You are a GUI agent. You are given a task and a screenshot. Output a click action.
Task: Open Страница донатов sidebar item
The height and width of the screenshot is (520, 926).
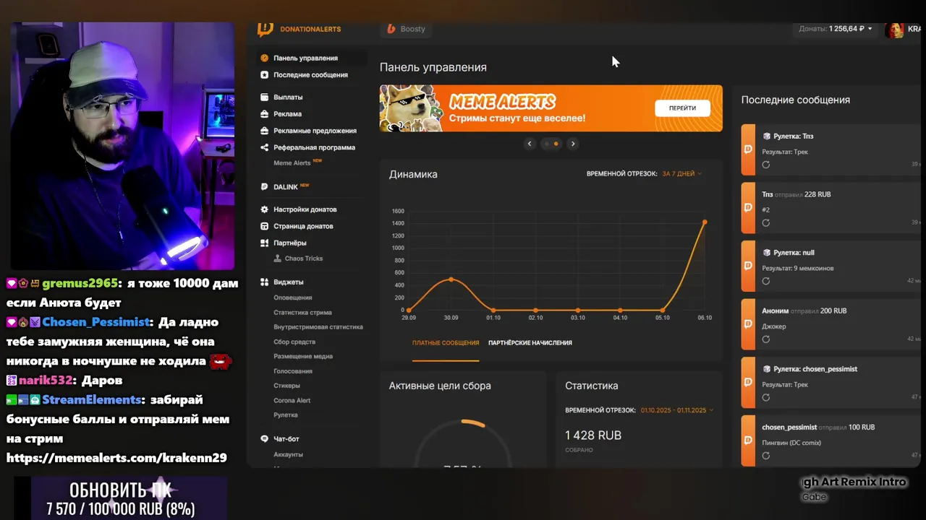[303, 226]
